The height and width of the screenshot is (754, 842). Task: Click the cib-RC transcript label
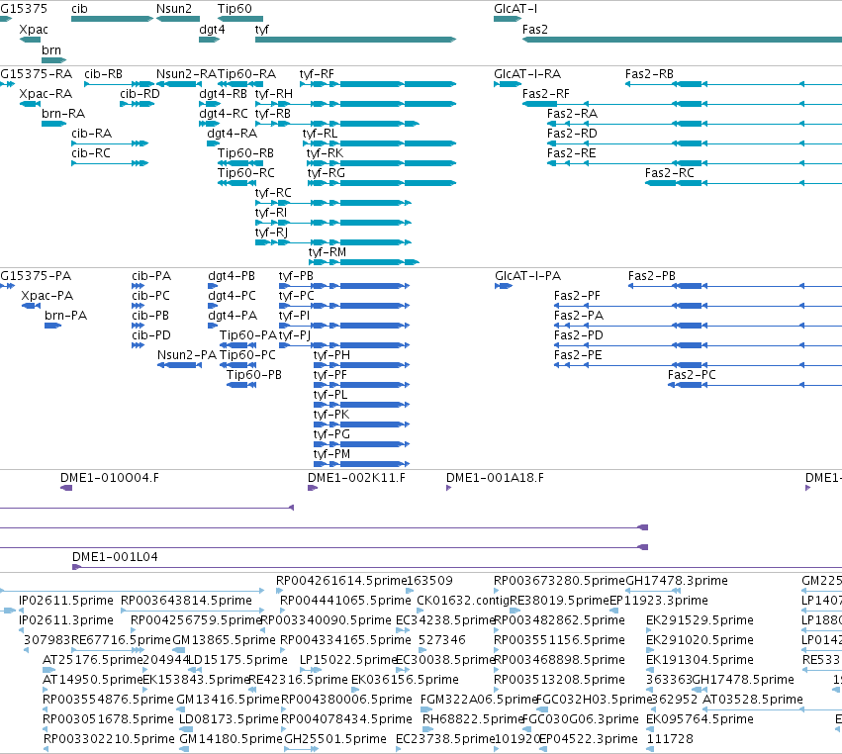point(91,153)
